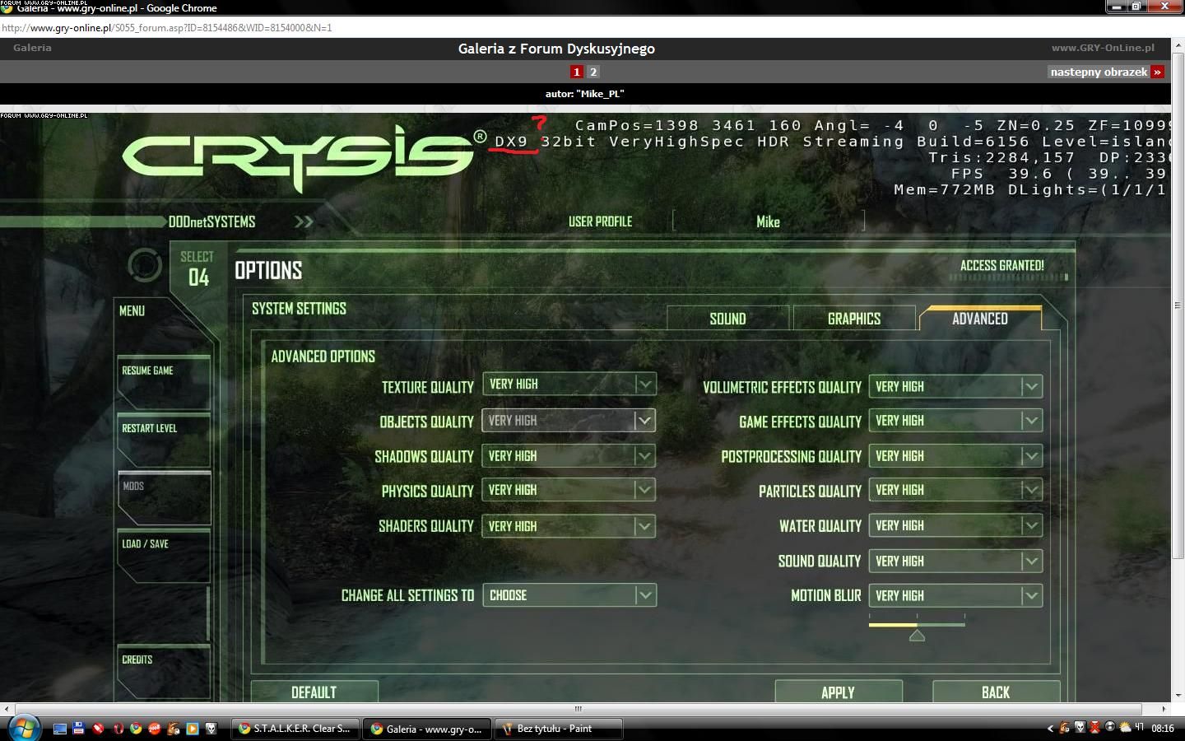Switch to the Sound tab
The image size is (1185, 741).
click(x=727, y=319)
